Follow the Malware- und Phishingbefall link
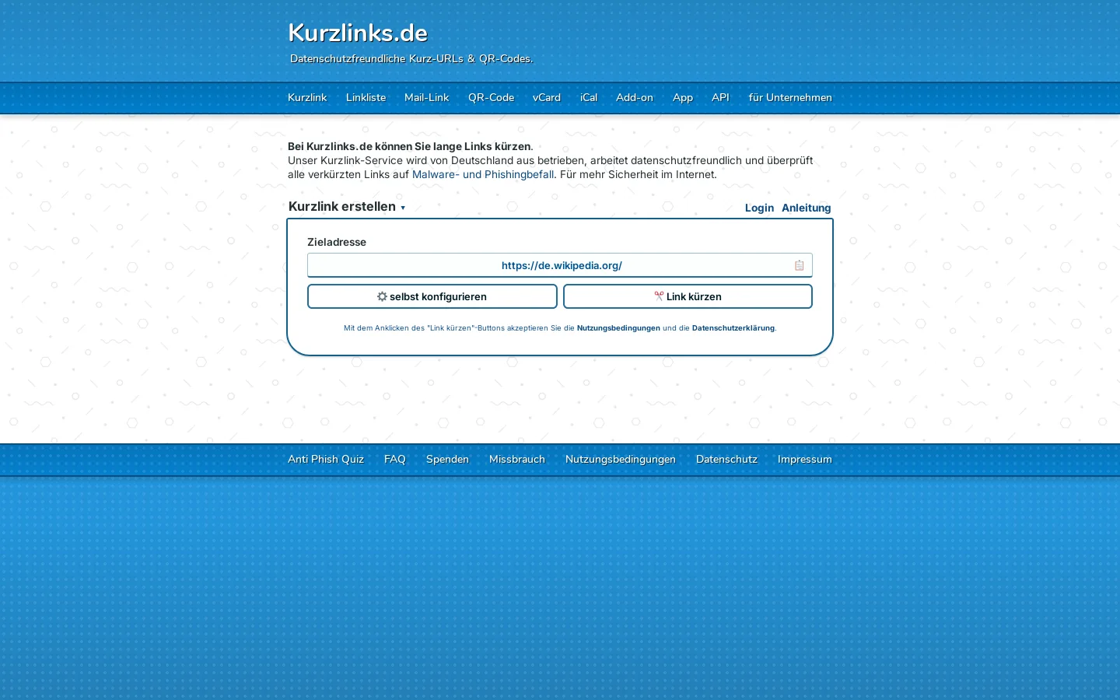Image resolution: width=1120 pixels, height=700 pixels. pos(483,174)
